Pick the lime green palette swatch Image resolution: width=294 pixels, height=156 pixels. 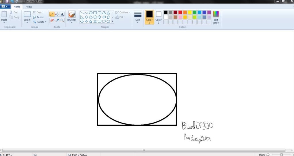coord(195,17)
